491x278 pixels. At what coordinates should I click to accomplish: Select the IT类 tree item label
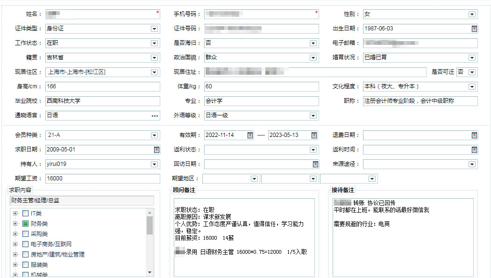[36, 214]
